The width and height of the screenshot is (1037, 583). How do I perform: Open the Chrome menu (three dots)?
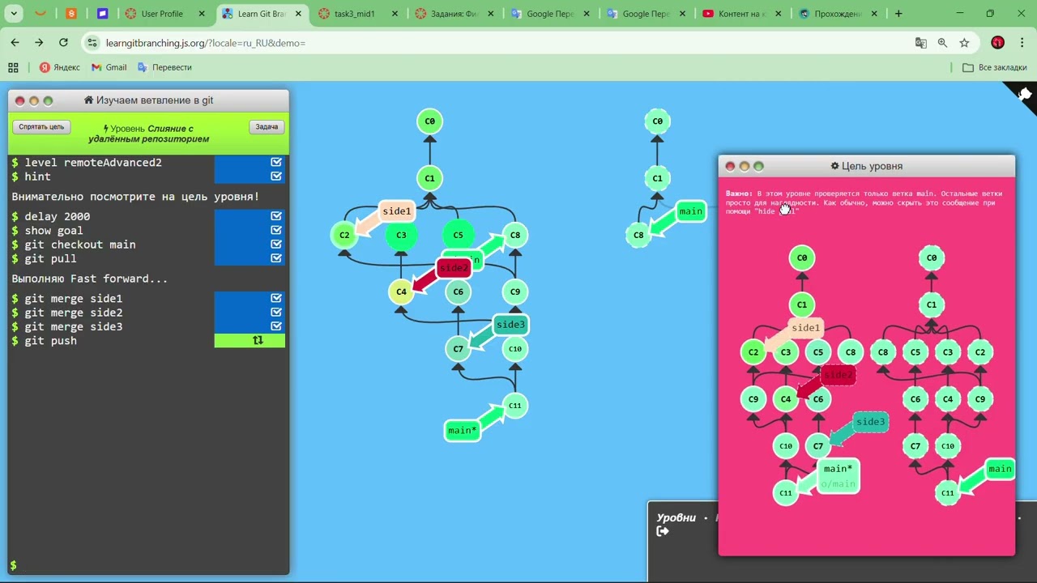coord(1022,43)
